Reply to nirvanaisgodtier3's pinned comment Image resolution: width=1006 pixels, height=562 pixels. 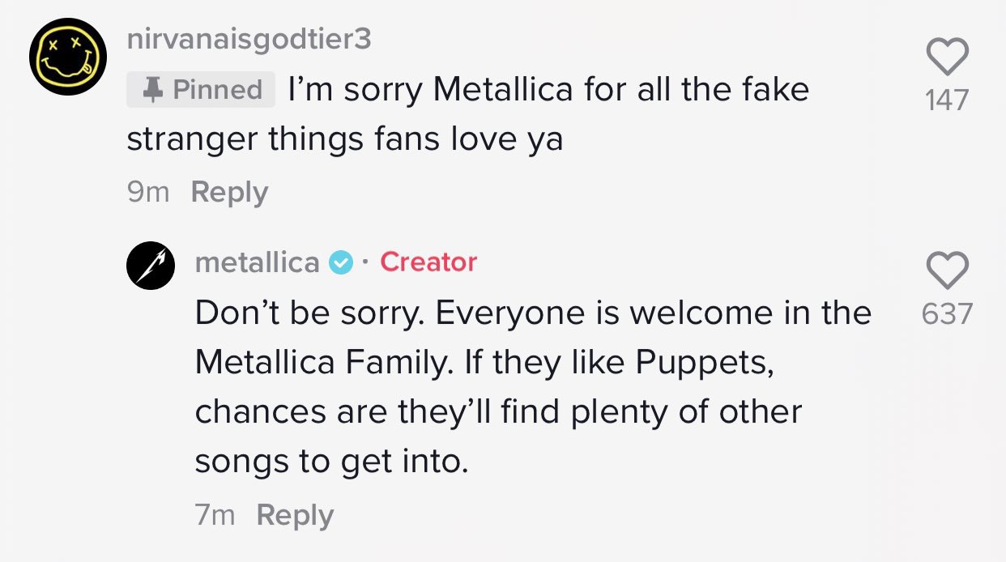pyautogui.click(x=229, y=193)
